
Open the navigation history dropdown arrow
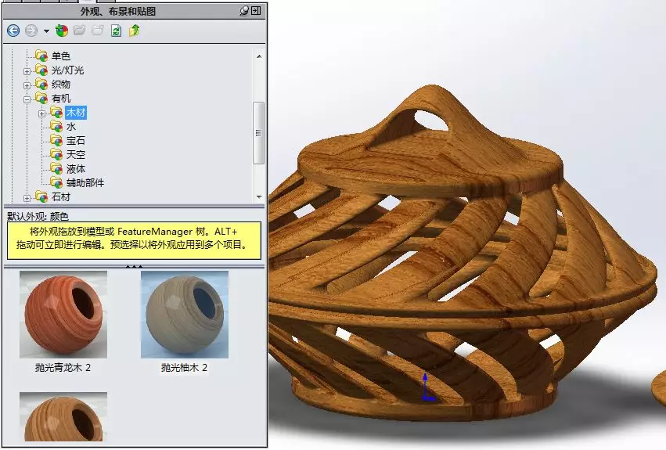tap(46, 31)
